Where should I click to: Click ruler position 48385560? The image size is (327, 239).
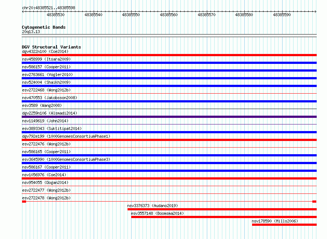[x=169, y=15]
